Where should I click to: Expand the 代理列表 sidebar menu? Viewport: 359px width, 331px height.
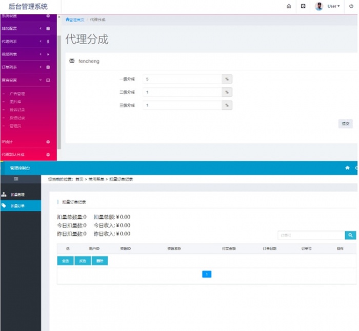click(26, 42)
